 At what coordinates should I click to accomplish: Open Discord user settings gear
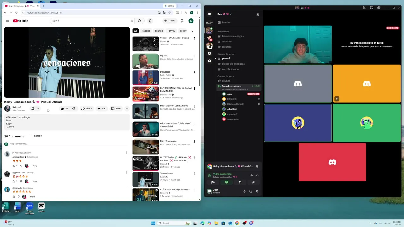257,191
